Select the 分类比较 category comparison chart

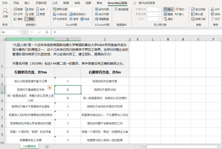pos(60,14)
